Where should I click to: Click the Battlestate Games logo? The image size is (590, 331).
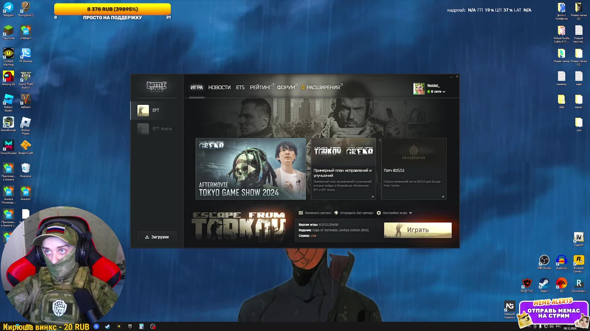(156, 86)
